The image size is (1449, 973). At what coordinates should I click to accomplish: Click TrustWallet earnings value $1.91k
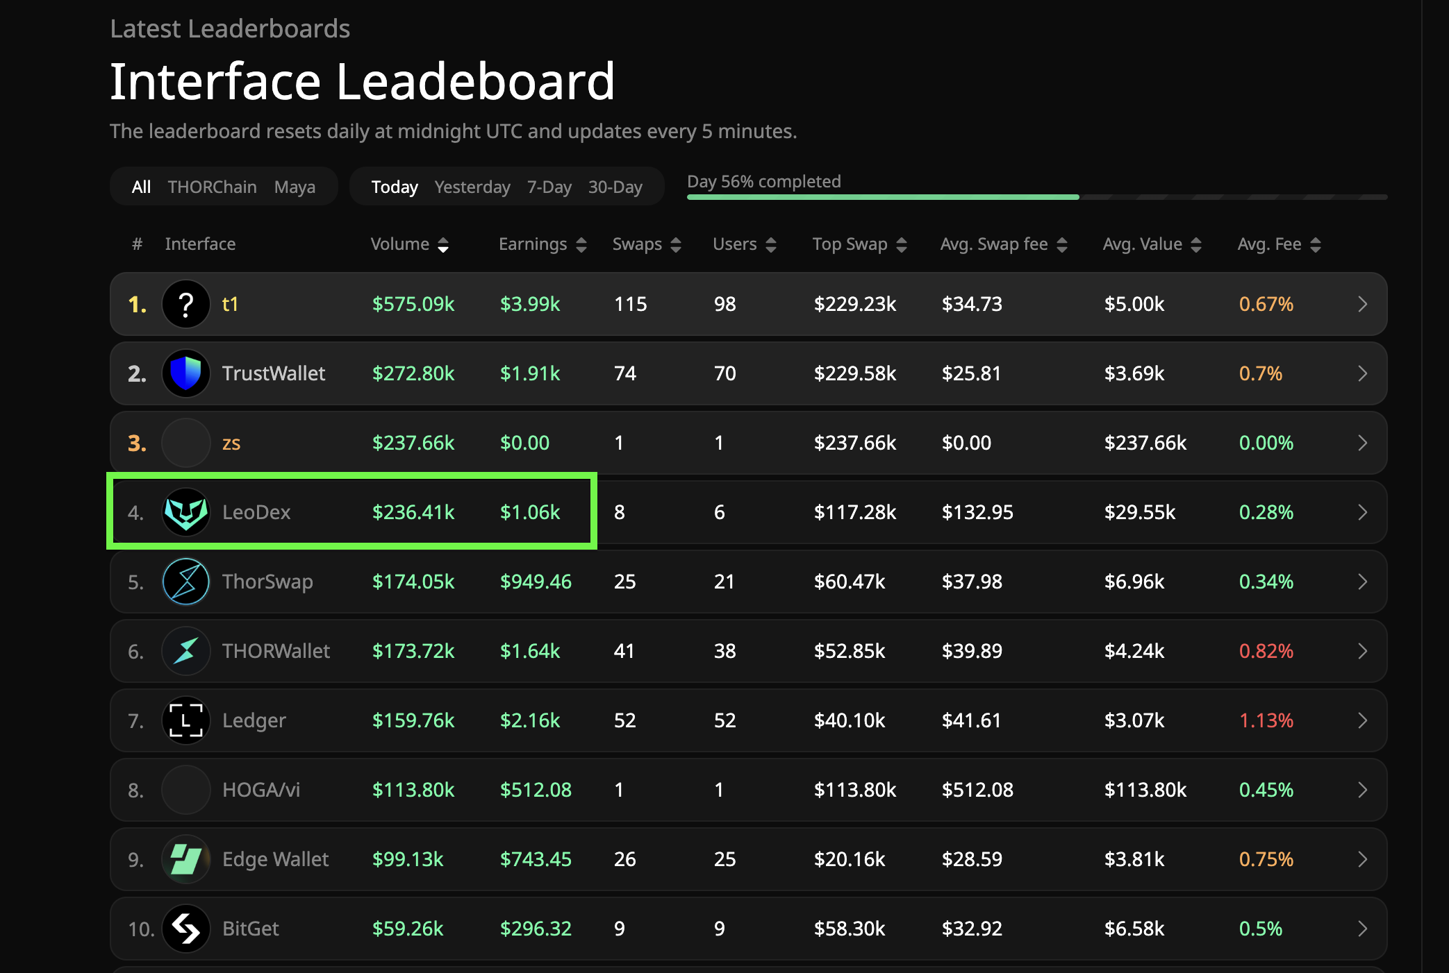[x=530, y=373]
